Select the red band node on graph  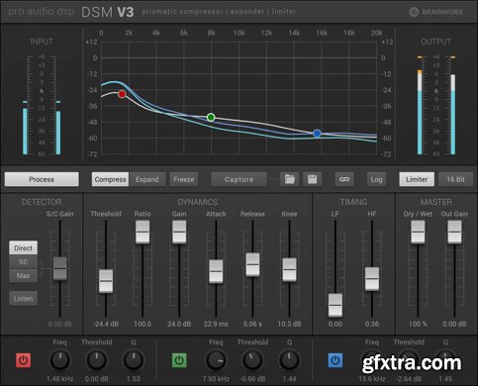coord(122,94)
